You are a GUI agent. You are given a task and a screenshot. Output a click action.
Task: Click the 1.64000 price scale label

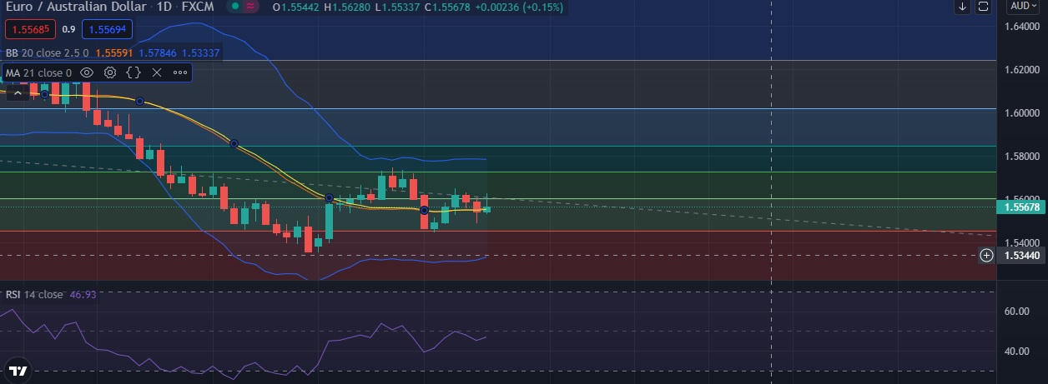click(1022, 27)
